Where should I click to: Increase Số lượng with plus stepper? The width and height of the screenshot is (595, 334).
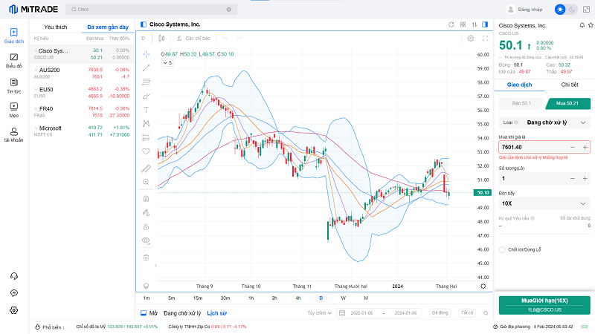coord(585,179)
